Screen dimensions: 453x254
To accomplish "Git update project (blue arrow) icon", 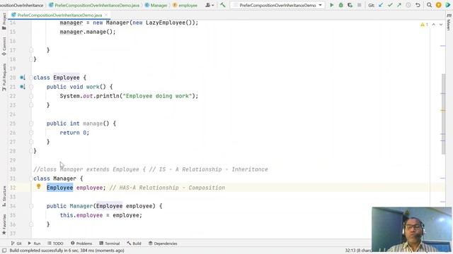I will tap(381, 5).
